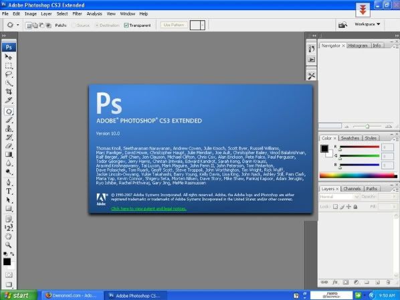Open the Image menu
This screenshot has height=300, width=400.
coord(31,14)
